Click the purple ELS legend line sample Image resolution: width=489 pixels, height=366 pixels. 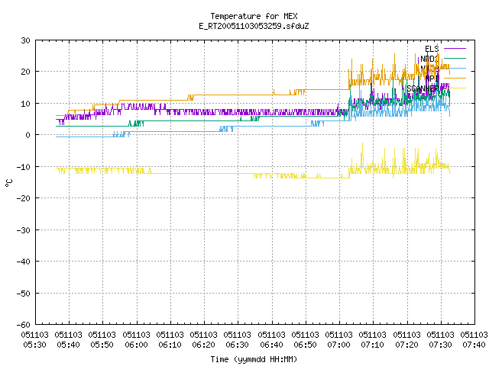[455, 49]
